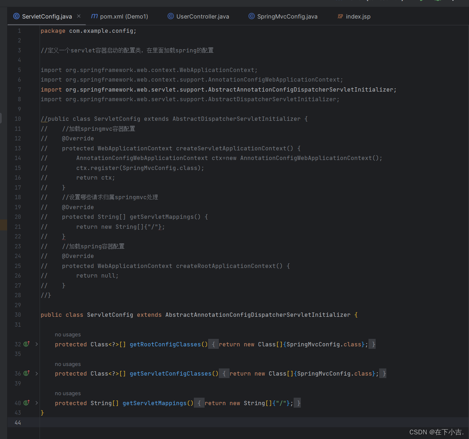Click getRootConfigClasses method name
The width and height of the screenshot is (469, 439).
[x=165, y=345]
